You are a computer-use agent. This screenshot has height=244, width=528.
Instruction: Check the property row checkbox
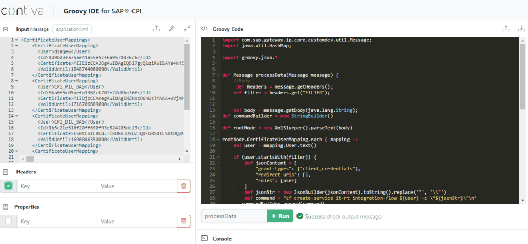pos(9,221)
